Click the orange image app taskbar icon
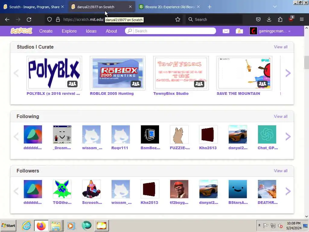This screenshot has width=309, height=232. (x=101, y=225)
